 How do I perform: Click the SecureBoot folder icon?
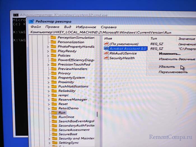(x=55, y=134)
